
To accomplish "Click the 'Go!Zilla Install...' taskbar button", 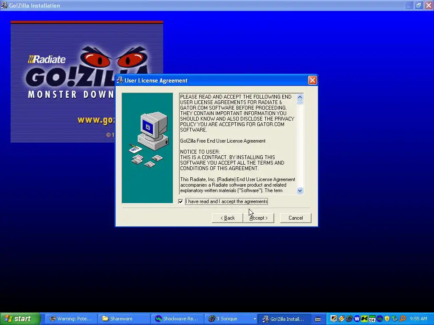I will 284,319.
